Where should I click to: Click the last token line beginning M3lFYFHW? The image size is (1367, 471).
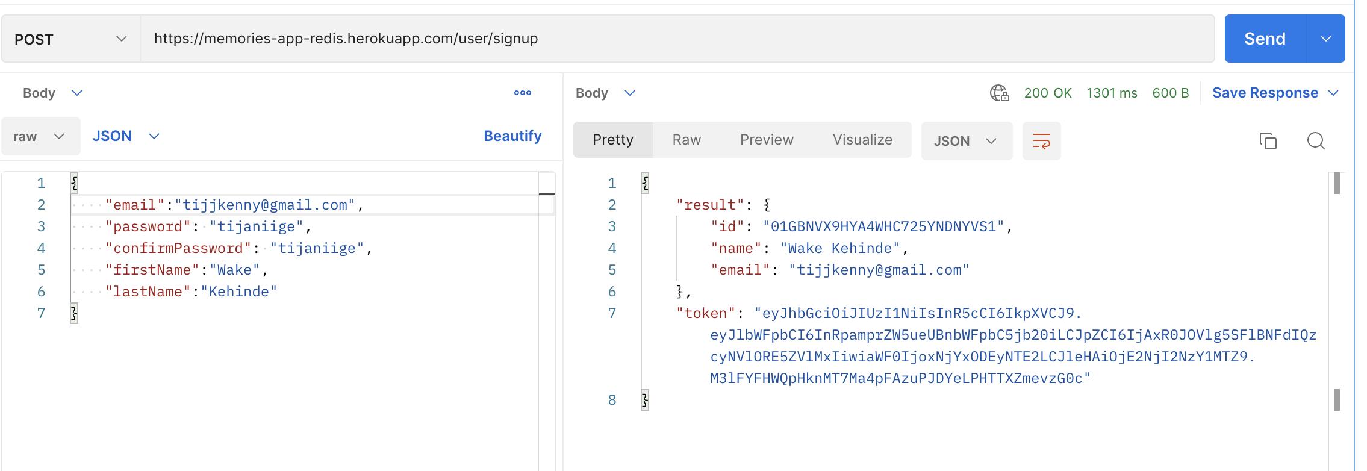900,378
